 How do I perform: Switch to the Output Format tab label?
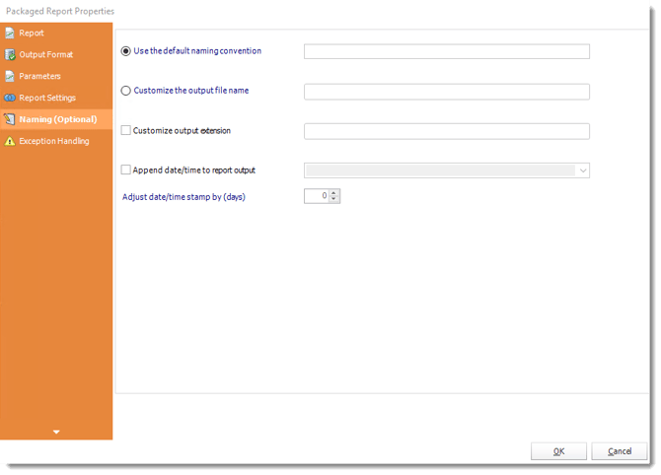pyautogui.click(x=46, y=55)
